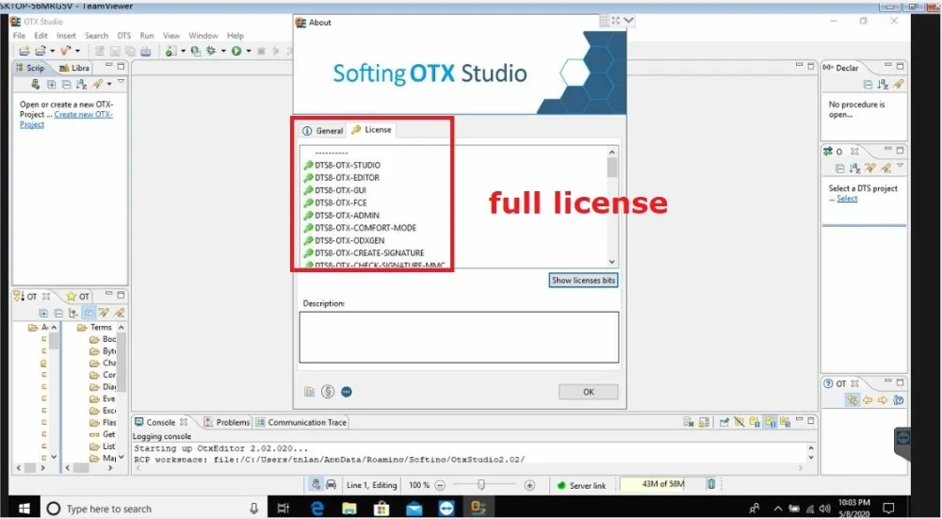Click inside the Description text box
Screen dimensions: 942x519
click(459, 337)
